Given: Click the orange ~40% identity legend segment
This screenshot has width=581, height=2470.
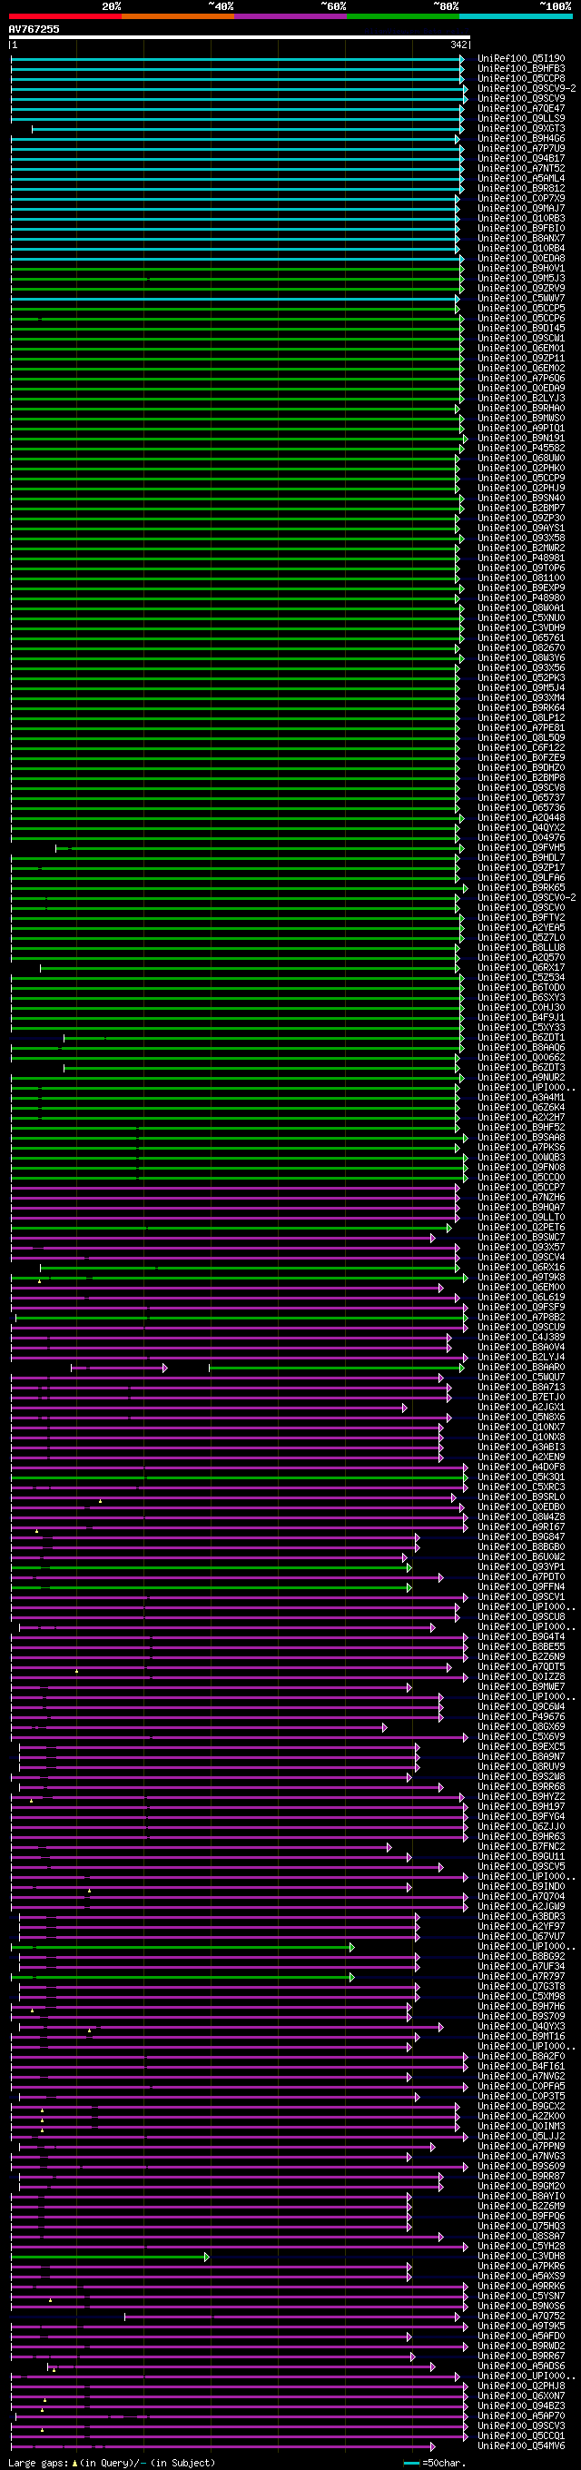Looking at the screenshot, I should click(177, 16).
